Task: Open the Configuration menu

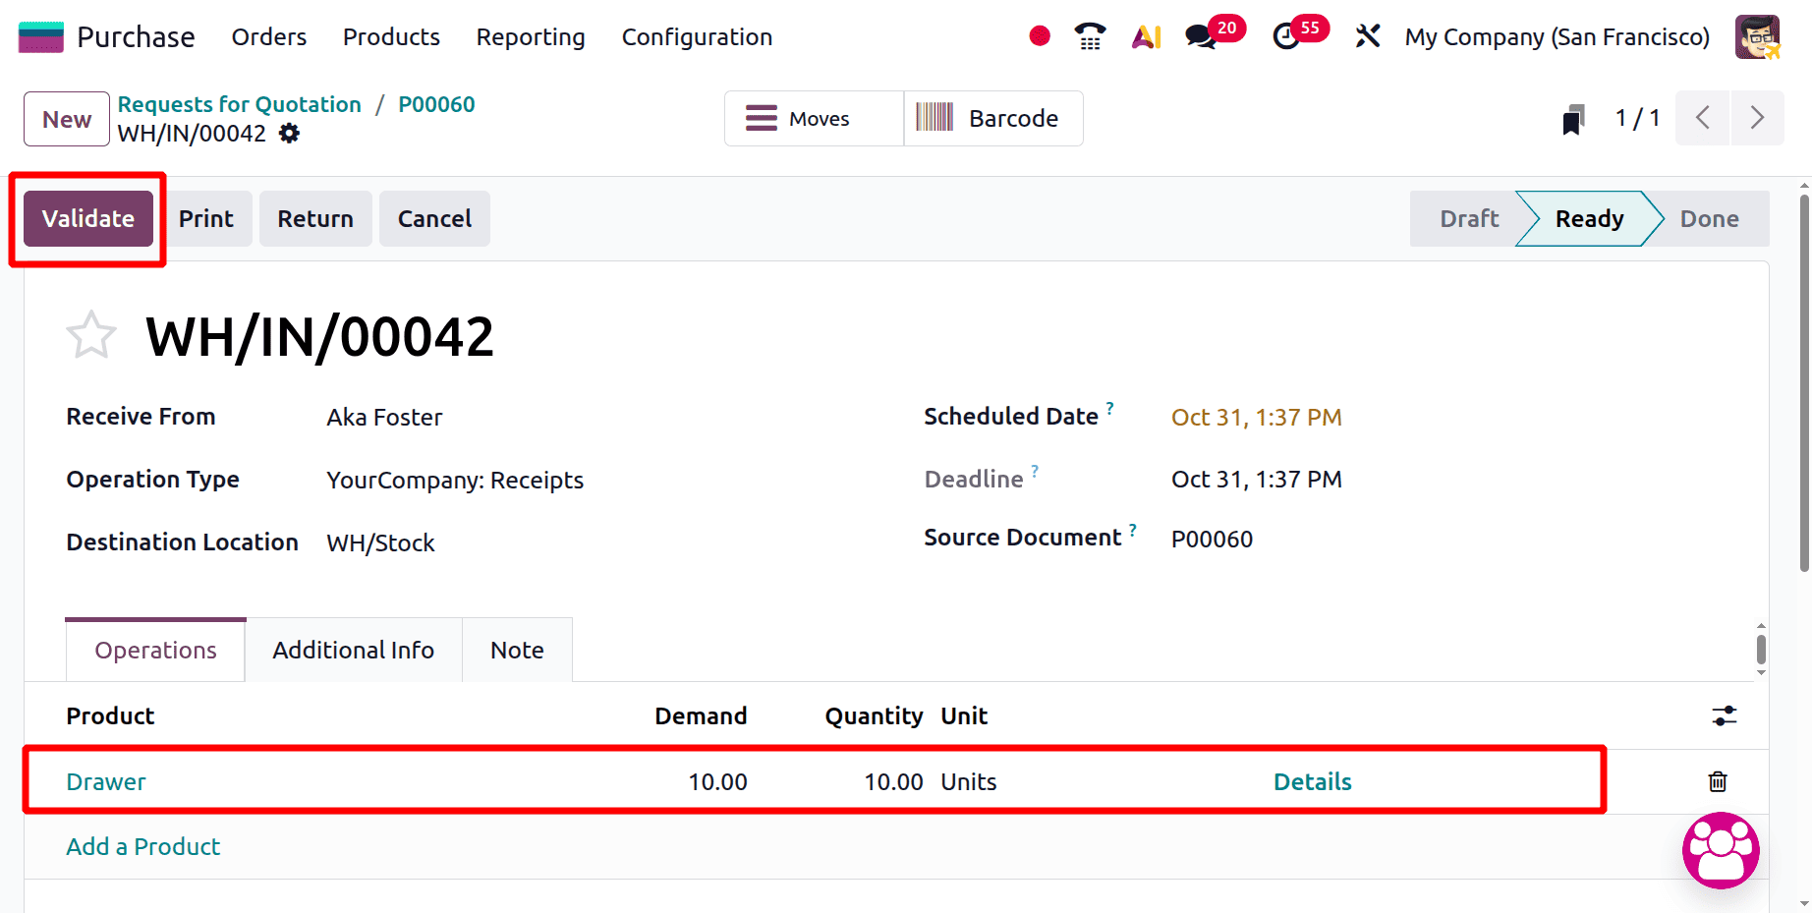Action: 696,37
